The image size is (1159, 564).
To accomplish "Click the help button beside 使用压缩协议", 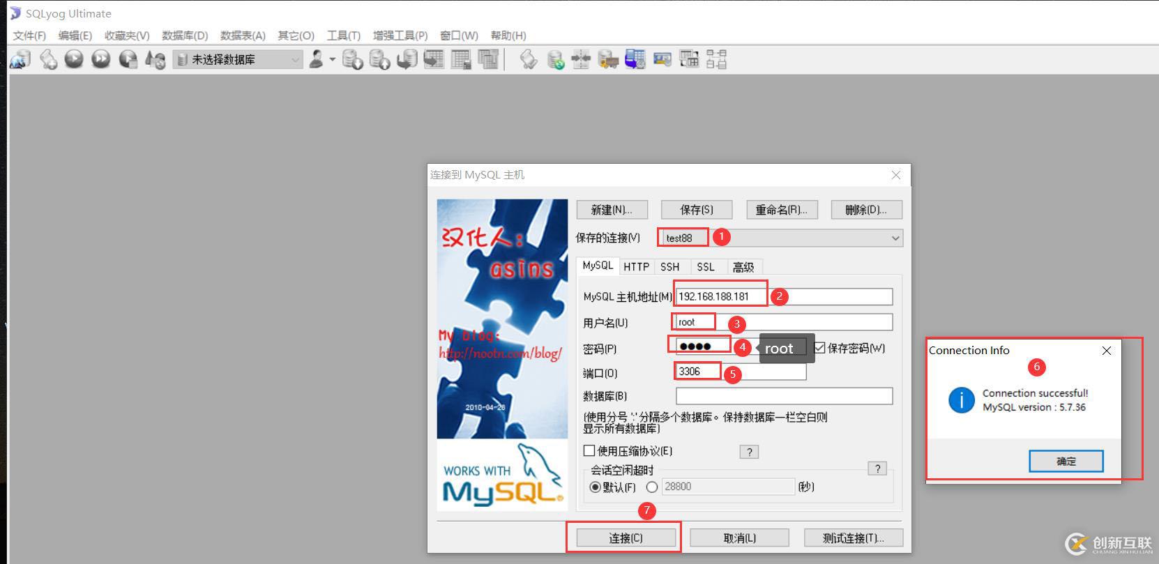I will [749, 452].
